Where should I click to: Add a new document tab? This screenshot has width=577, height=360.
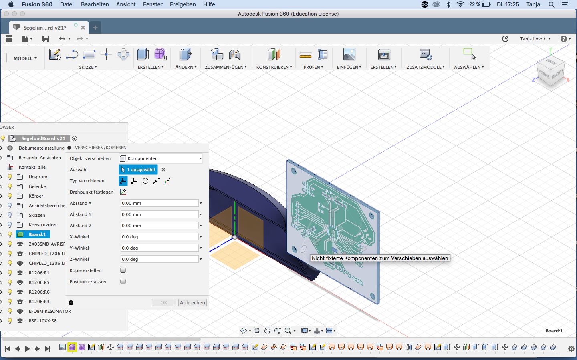pos(95,28)
